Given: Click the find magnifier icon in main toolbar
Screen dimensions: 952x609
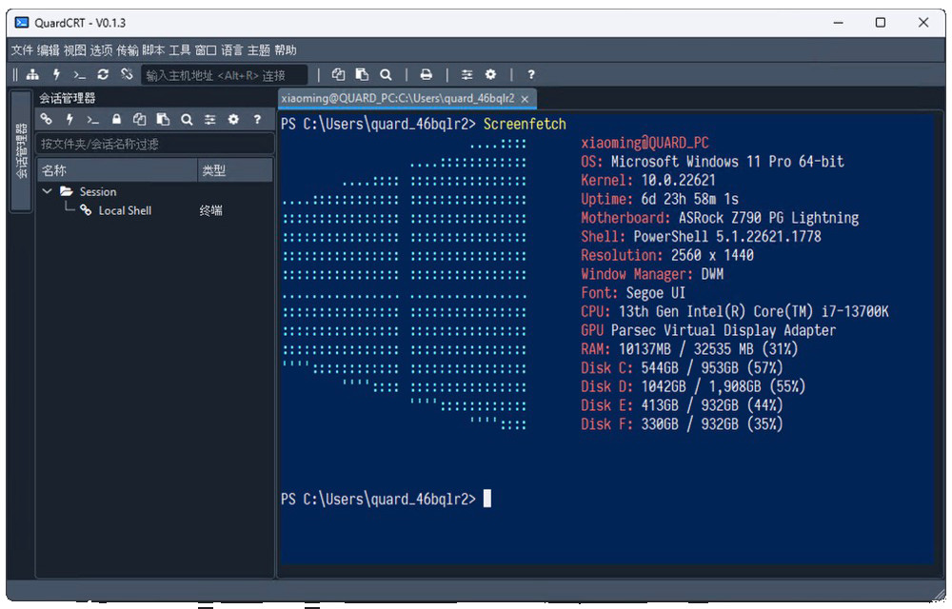Looking at the screenshot, I should 386,74.
